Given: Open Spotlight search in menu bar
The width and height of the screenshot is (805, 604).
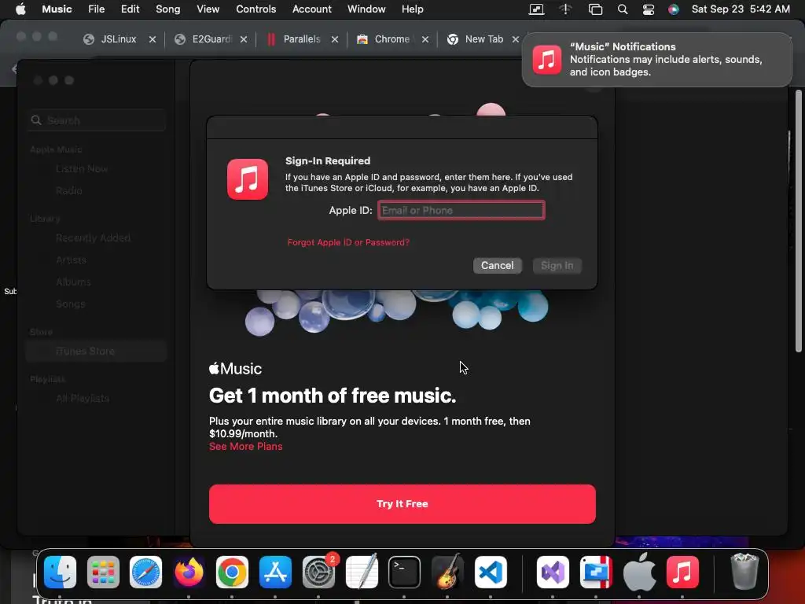Looking at the screenshot, I should pyautogui.click(x=623, y=9).
